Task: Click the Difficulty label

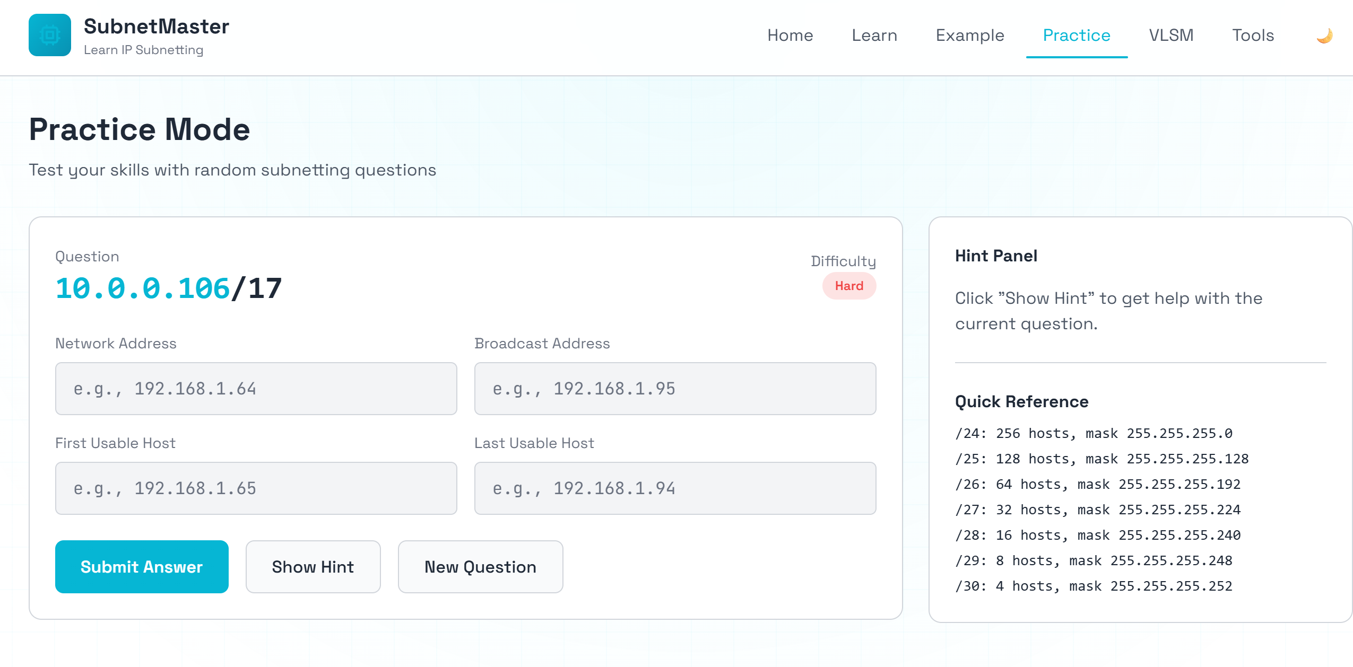Action: [x=843, y=261]
